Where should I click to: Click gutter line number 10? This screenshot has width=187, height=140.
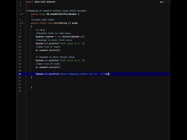click(x=20, y=37)
